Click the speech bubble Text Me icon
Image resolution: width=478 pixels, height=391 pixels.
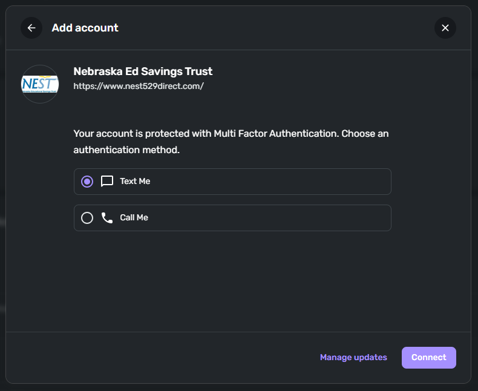point(107,182)
